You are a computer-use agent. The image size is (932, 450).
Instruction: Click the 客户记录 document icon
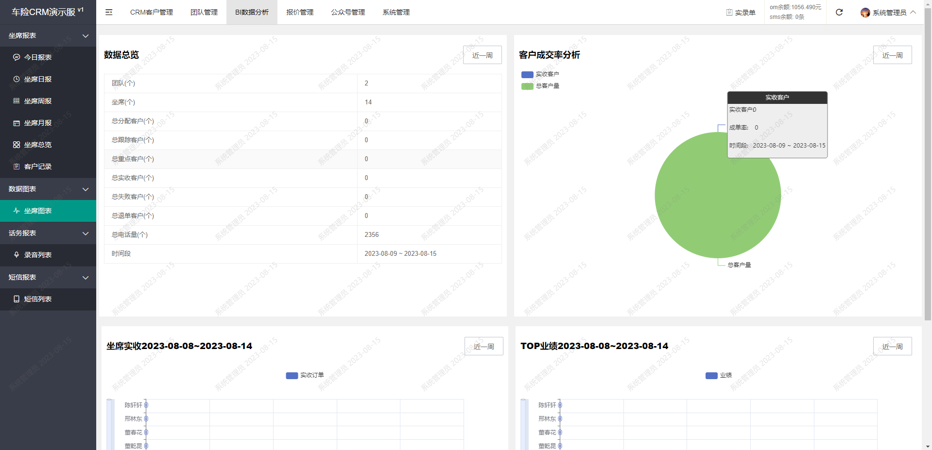tap(17, 167)
